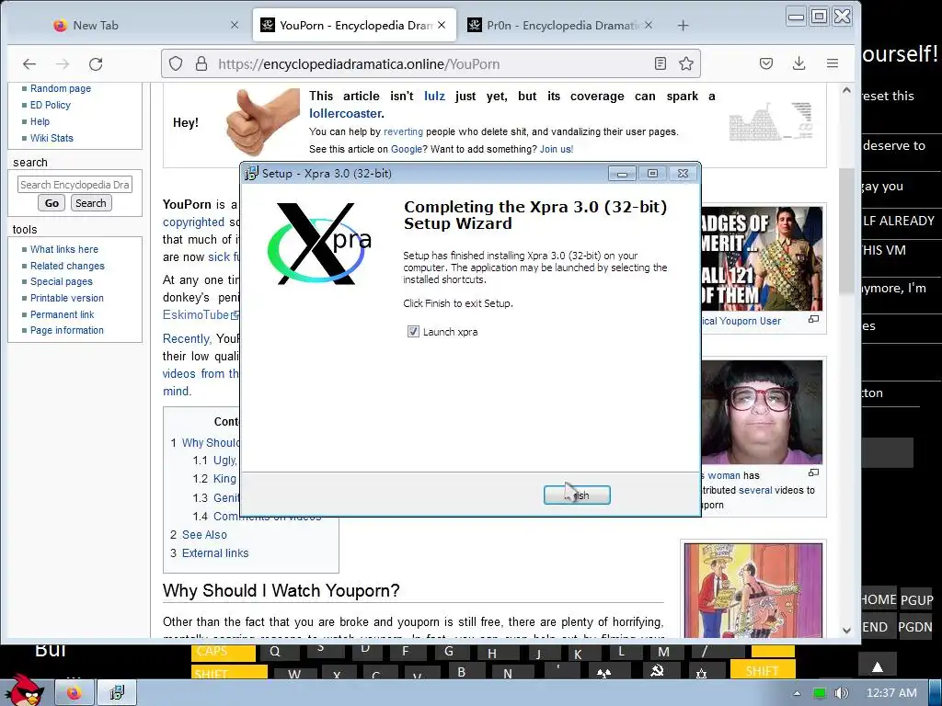Click the Firefox forward arrow
Image resolution: width=942 pixels, height=706 pixels.
coord(63,63)
